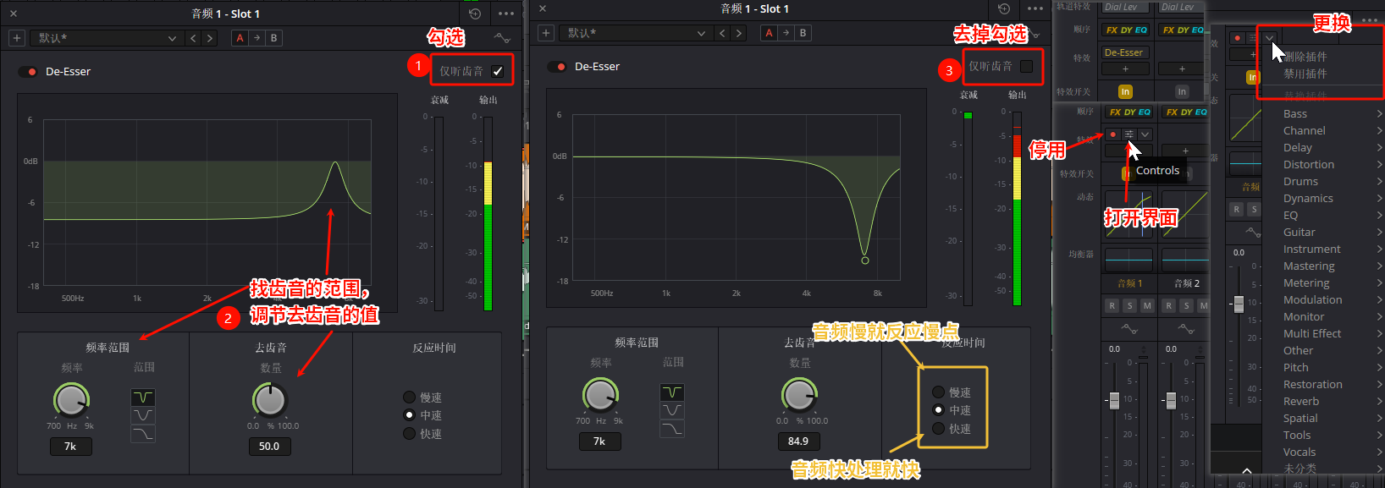The width and height of the screenshot is (1385, 488).
Task: Select high-shelf range shape in left window
Action: pos(143,434)
